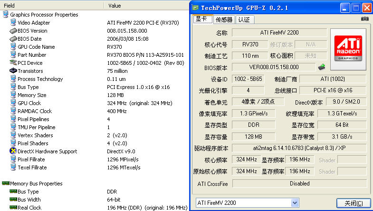
Task: Click the RAMDAC Clock row icon
Action: (13, 111)
